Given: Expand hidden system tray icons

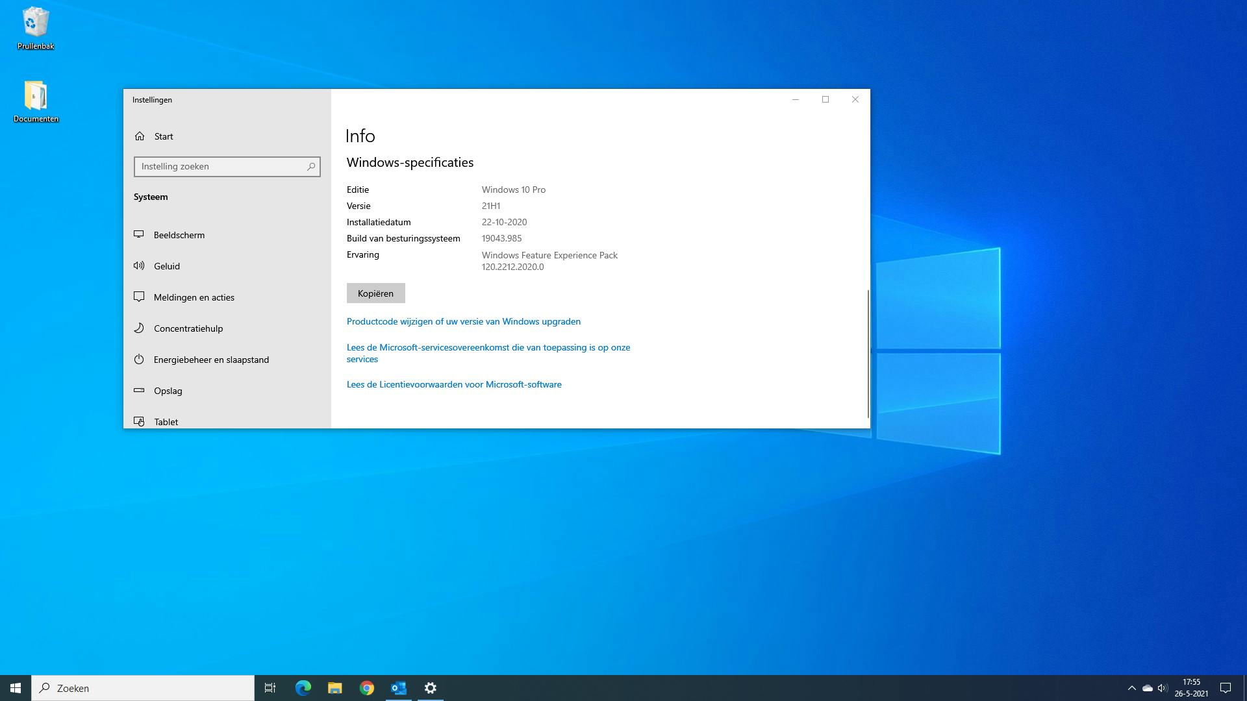Looking at the screenshot, I should (1131, 688).
